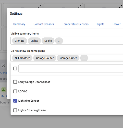Screen dimensions: 123x128
Task: Click the NH Weather chip
Action: click(22, 58)
